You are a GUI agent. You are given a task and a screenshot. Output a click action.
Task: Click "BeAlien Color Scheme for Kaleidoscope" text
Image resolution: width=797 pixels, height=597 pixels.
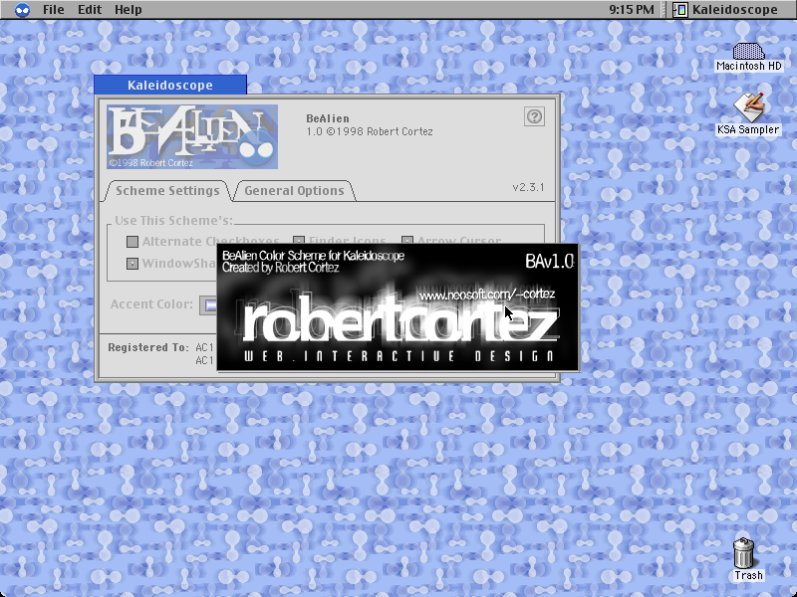(x=313, y=256)
